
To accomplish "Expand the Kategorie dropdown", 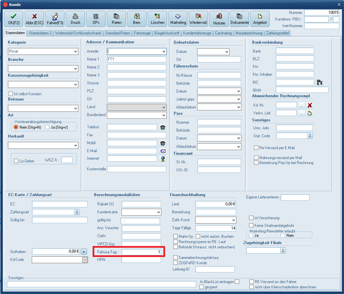I will tap(75, 51).
